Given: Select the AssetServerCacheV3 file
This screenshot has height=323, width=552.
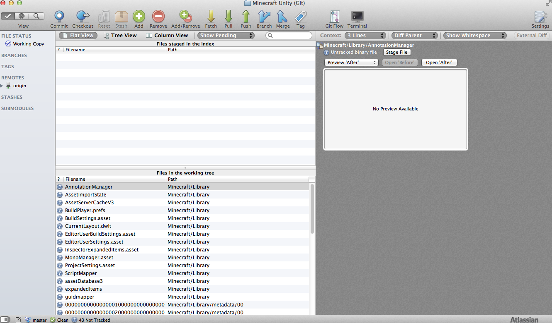Looking at the screenshot, I should tap(182, 203).
